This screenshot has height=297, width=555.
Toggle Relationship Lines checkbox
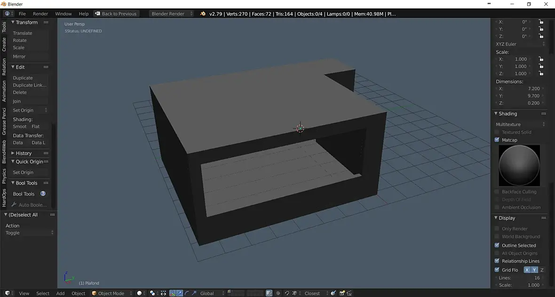(x=497, y=261)
